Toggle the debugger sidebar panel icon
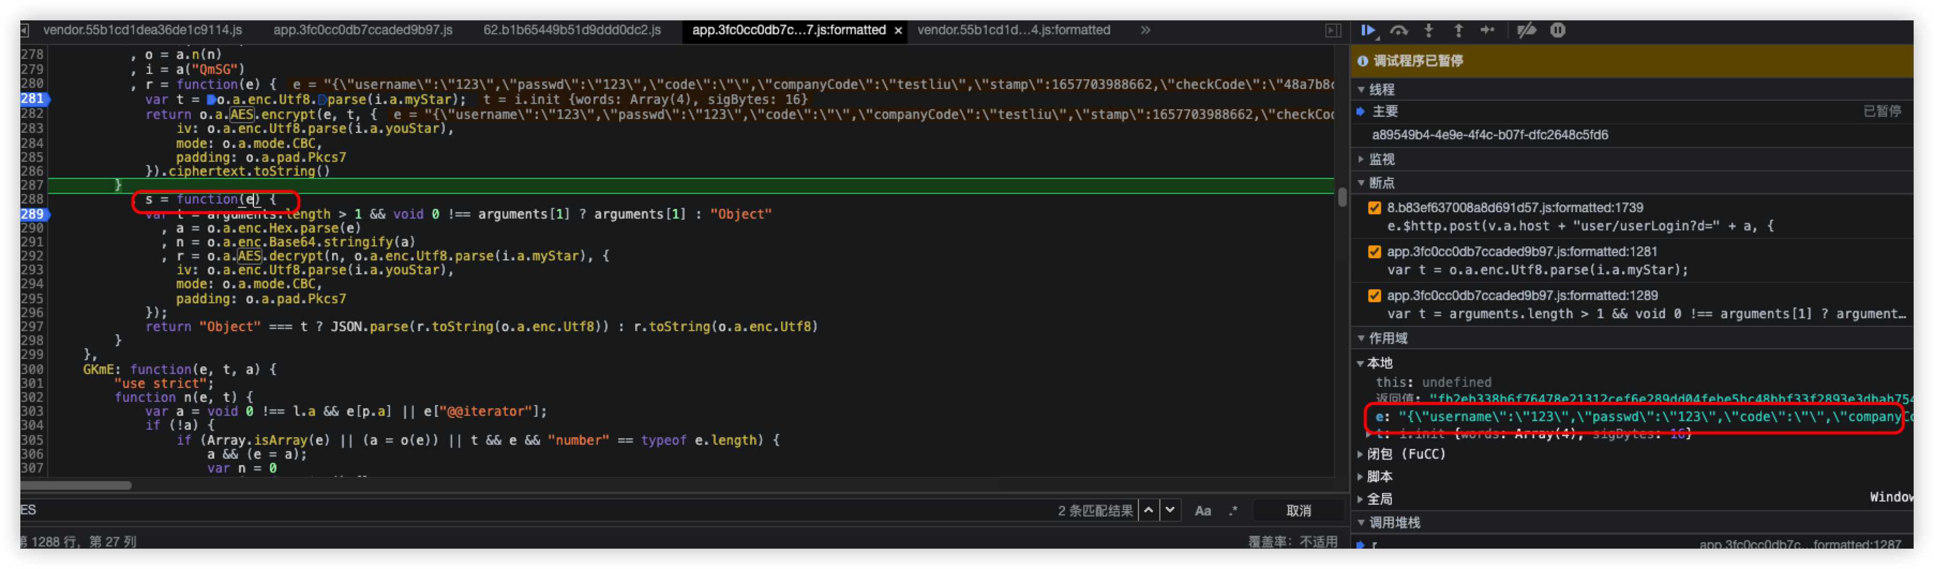This screenshot has width=1934, height=569. pos(1332,30)
